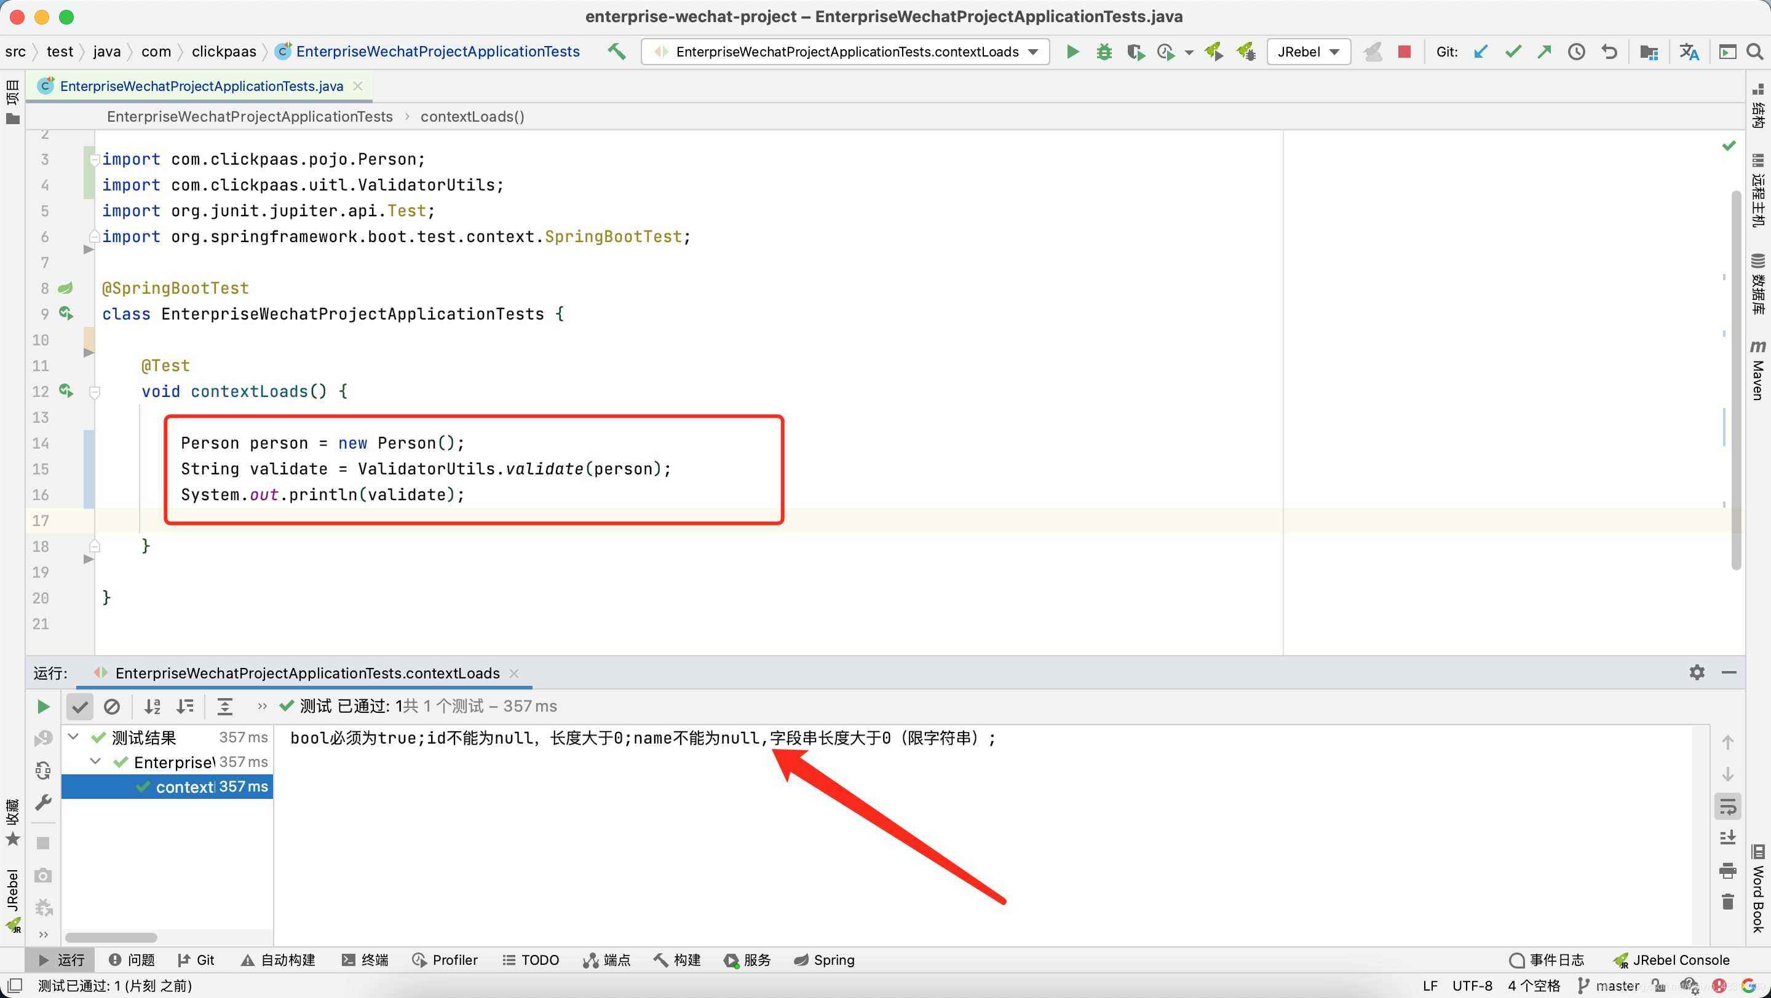Toggle soft-wrap in console output

(1727, 806)
